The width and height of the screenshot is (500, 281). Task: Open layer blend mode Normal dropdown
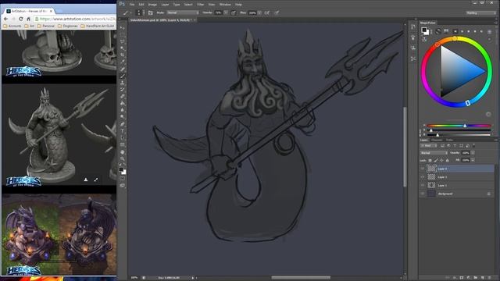tap(434, 153)
